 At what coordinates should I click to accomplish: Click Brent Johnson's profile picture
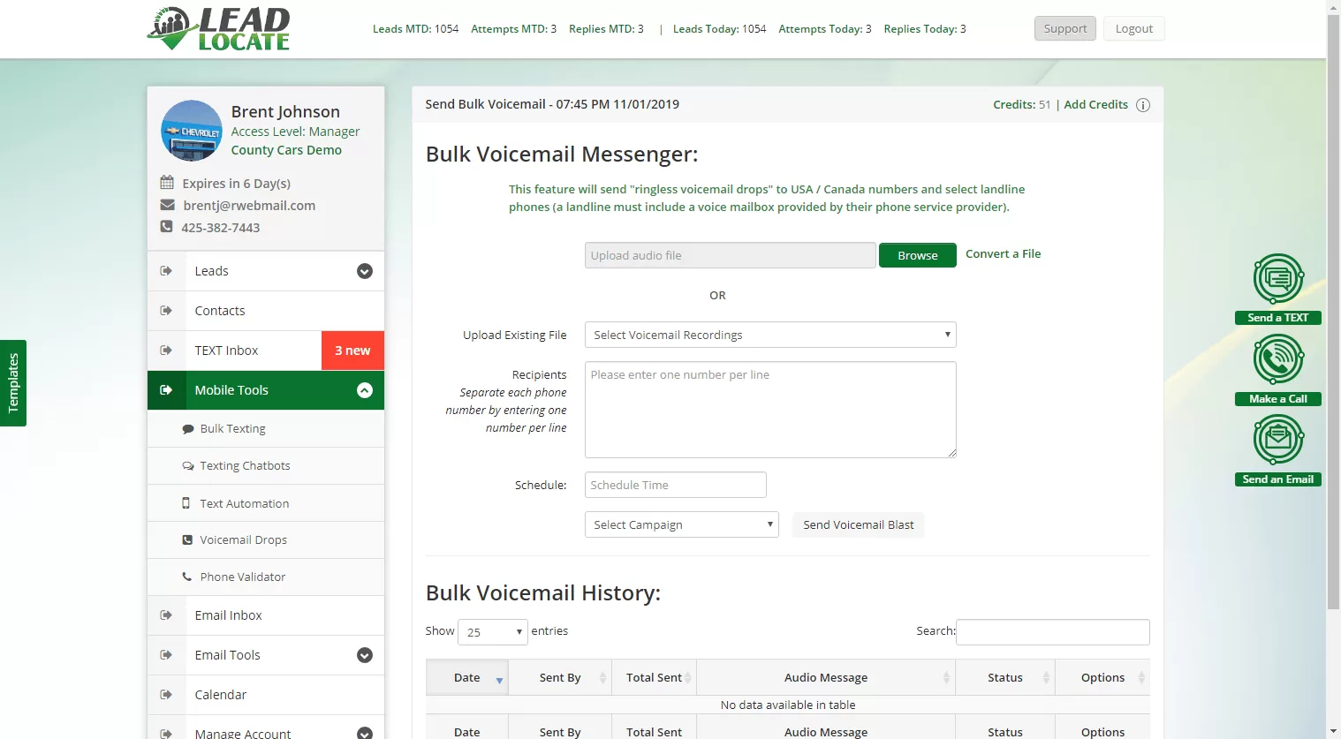click(192, 131)
